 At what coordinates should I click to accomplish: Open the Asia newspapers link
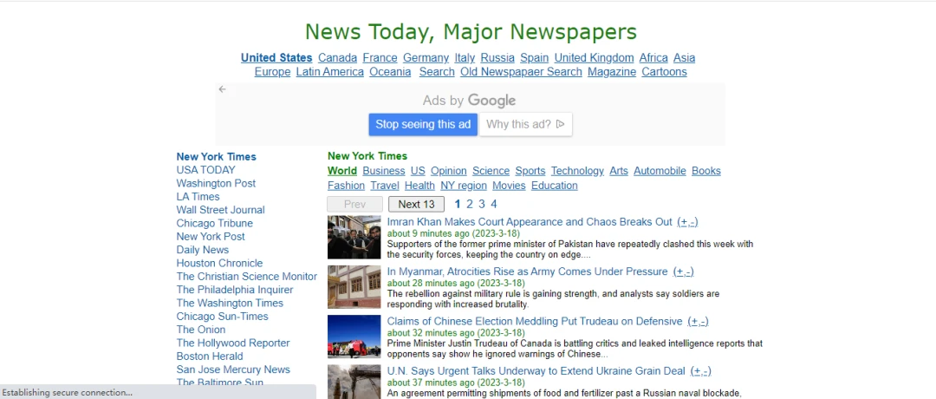pos(684,58)
